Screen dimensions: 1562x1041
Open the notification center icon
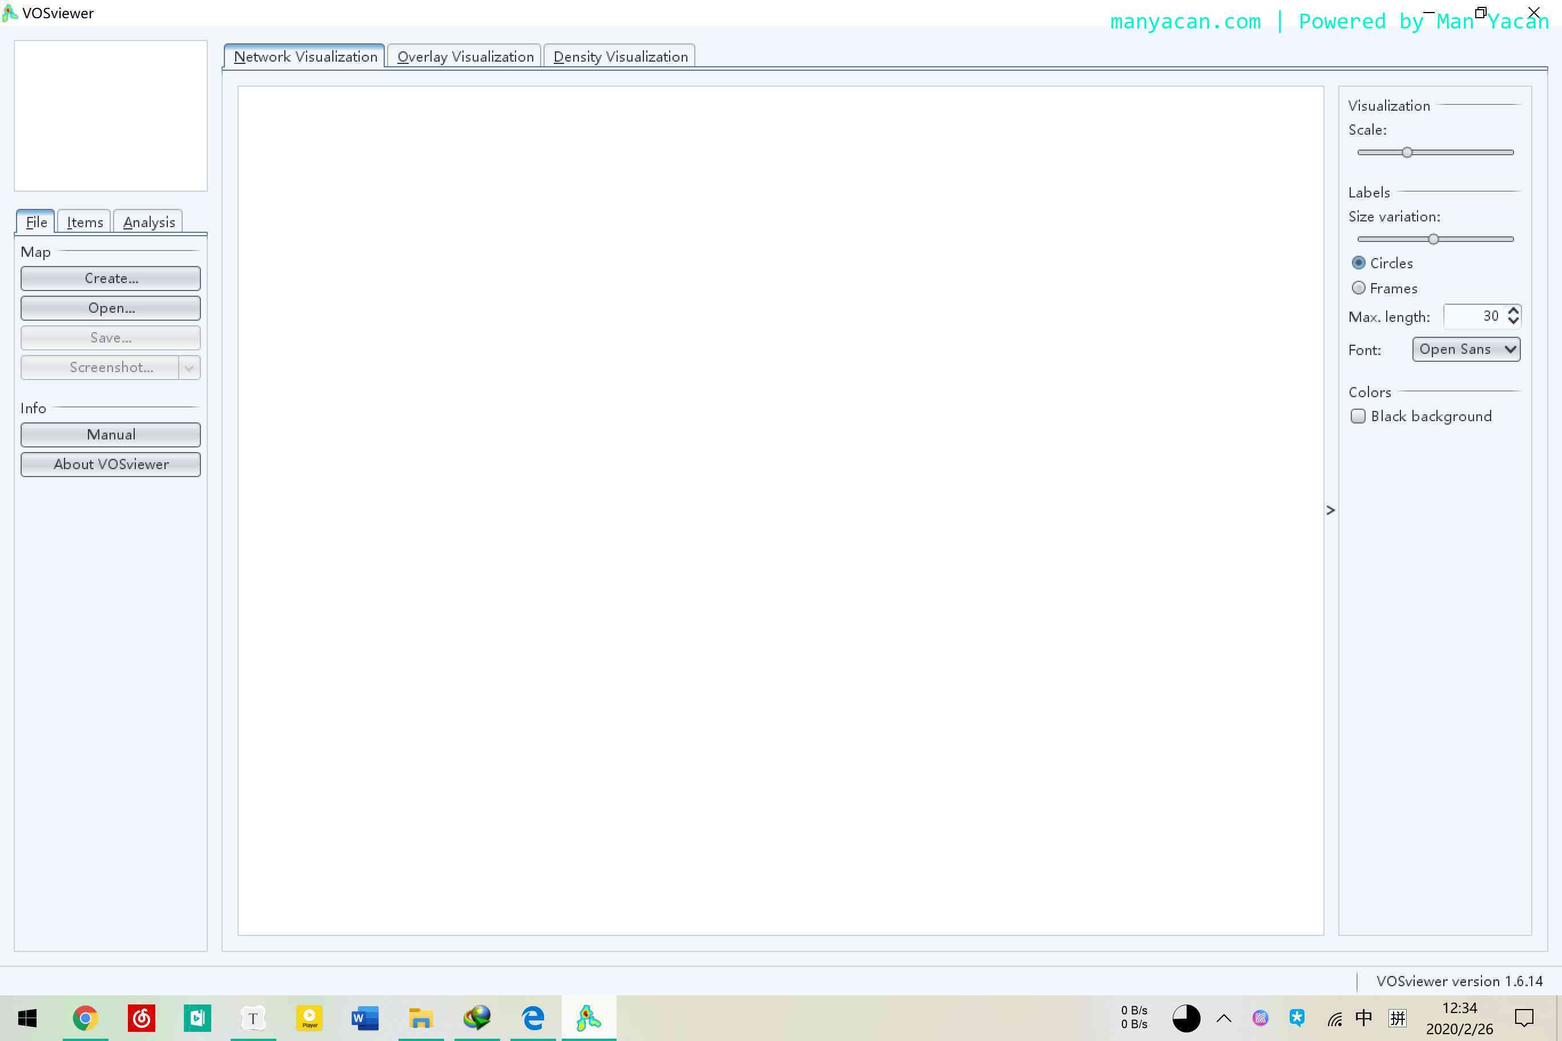click(x=1524, y=1018)
